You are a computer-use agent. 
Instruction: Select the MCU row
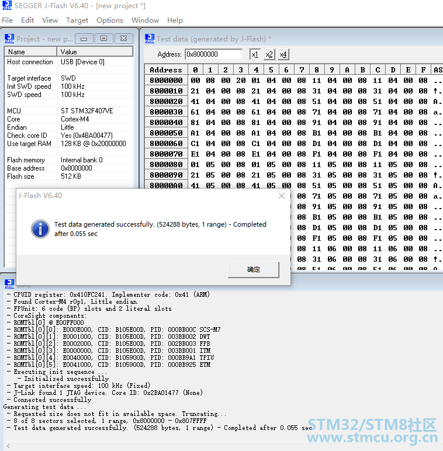point(69,111)
